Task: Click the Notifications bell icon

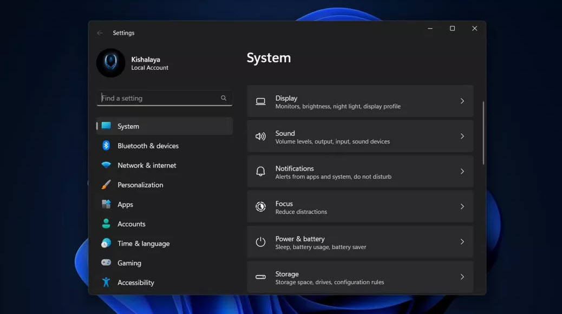Action: 260,171
